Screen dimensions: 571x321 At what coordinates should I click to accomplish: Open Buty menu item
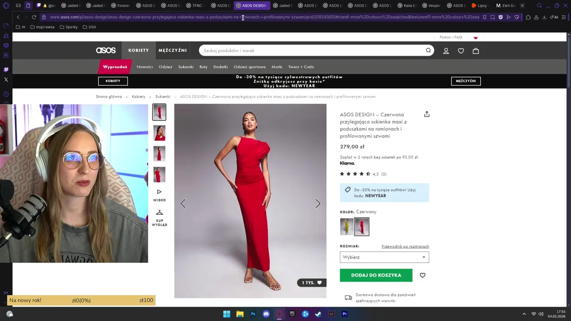tap(203, 67)
